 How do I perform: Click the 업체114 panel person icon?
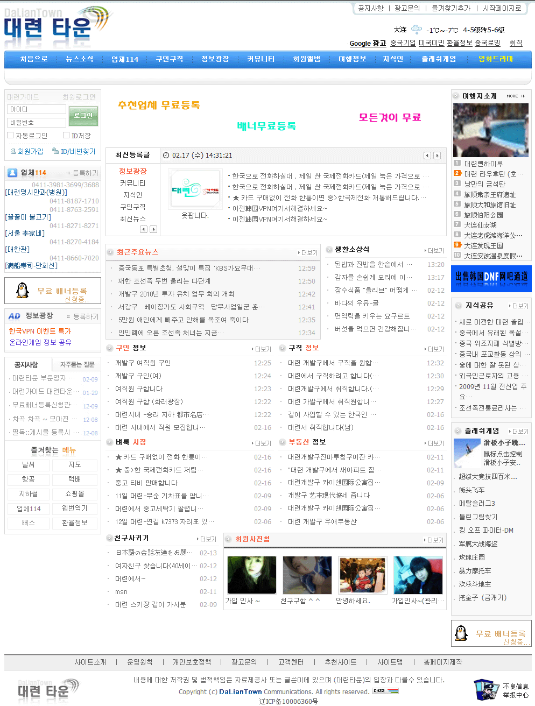click(x=12, y=173)
